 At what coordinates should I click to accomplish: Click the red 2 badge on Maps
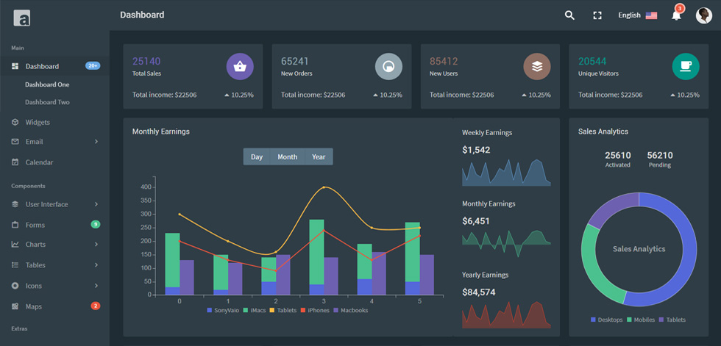tap(95, 306)
